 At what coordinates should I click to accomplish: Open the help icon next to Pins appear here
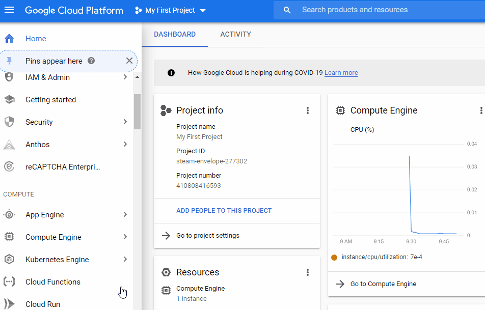[x=91, y=61]
